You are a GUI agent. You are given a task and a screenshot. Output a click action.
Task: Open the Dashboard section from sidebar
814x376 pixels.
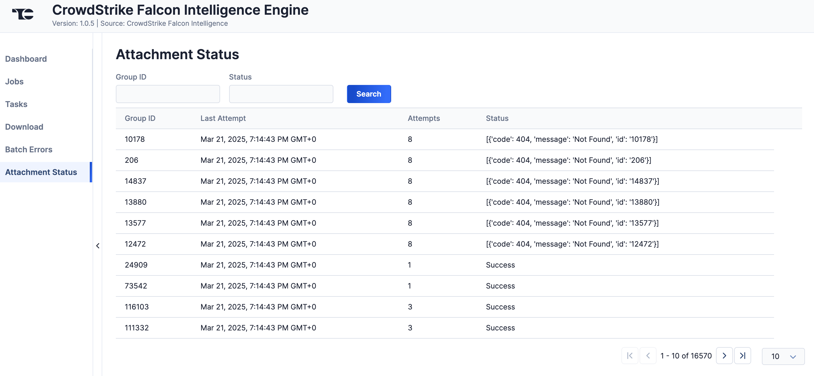26,59
